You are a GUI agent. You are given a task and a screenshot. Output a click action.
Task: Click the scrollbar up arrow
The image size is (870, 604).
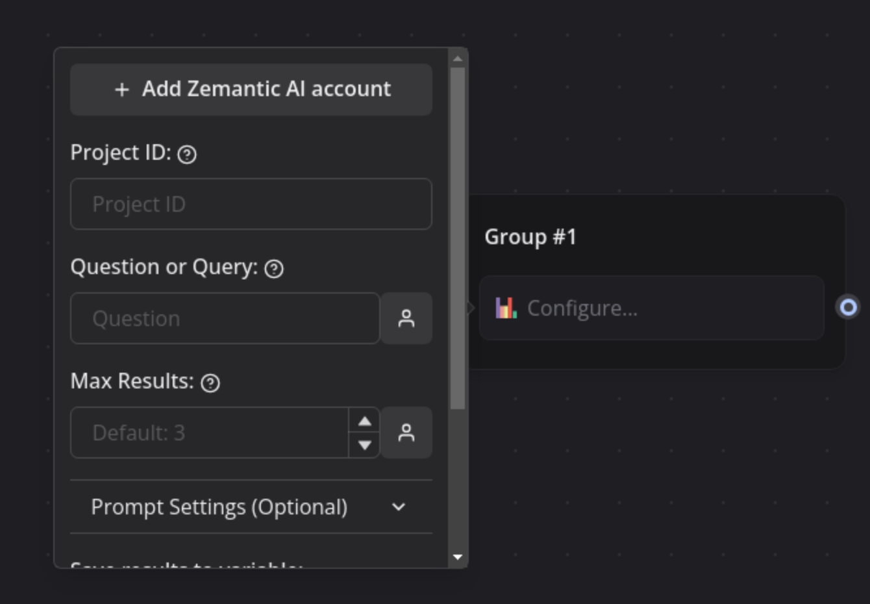458,58
